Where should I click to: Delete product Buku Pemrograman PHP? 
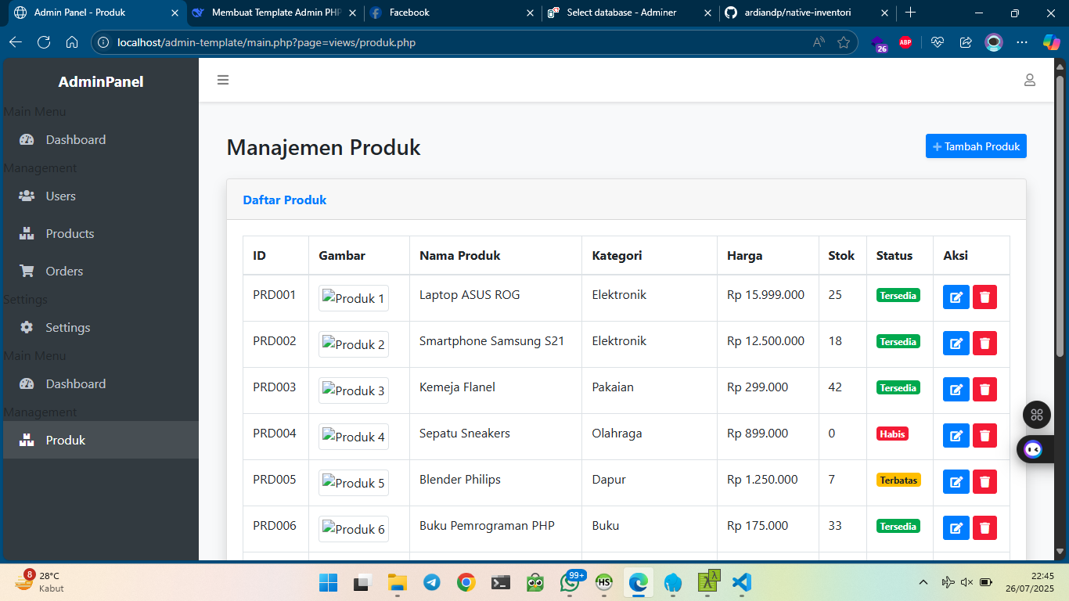[984, 528]
